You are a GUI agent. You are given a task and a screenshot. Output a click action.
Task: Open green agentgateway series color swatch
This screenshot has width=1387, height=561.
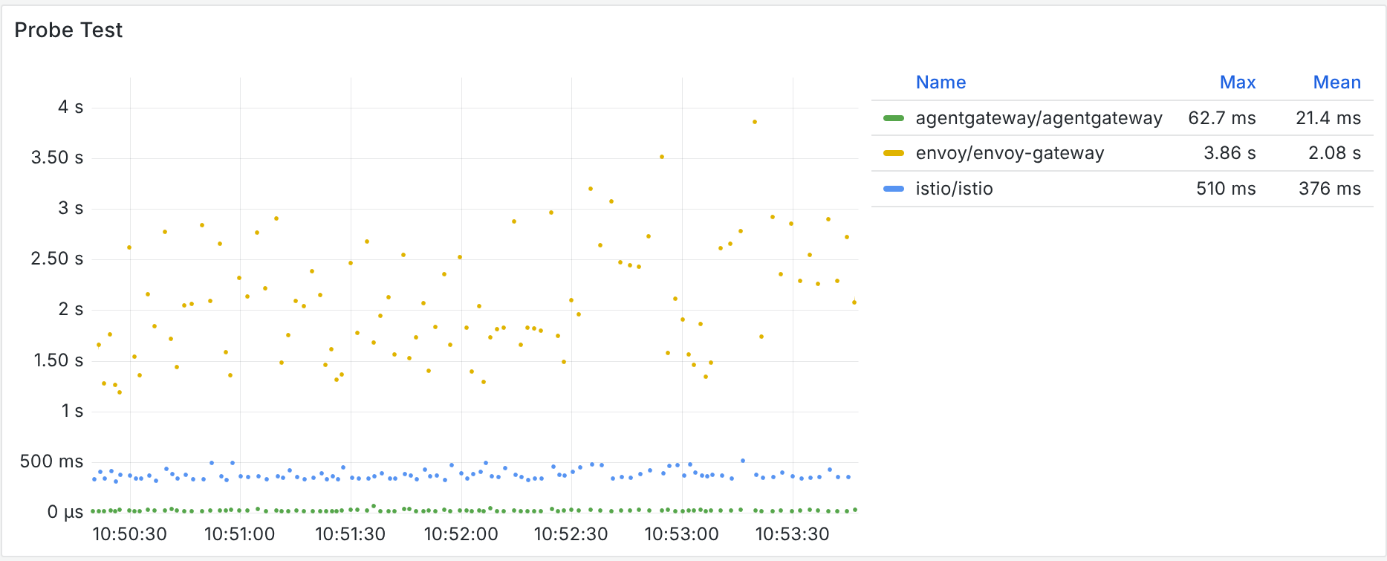893,118
